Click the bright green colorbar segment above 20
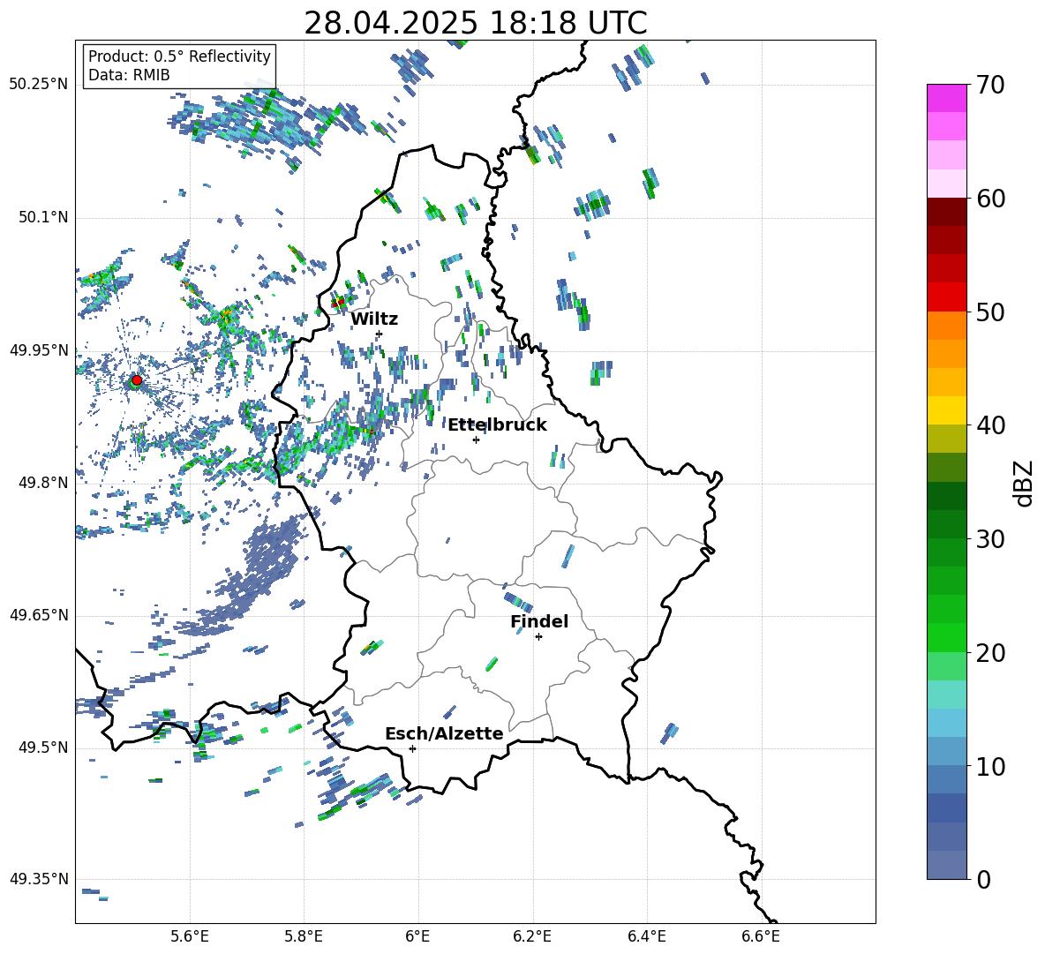This screenshot has height=954, width=1045. click(946, 637)
